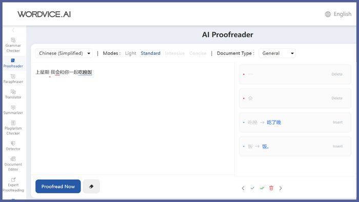Click the English language link
The height and width of the screenshot is (202, 359).
pos(343,14)
